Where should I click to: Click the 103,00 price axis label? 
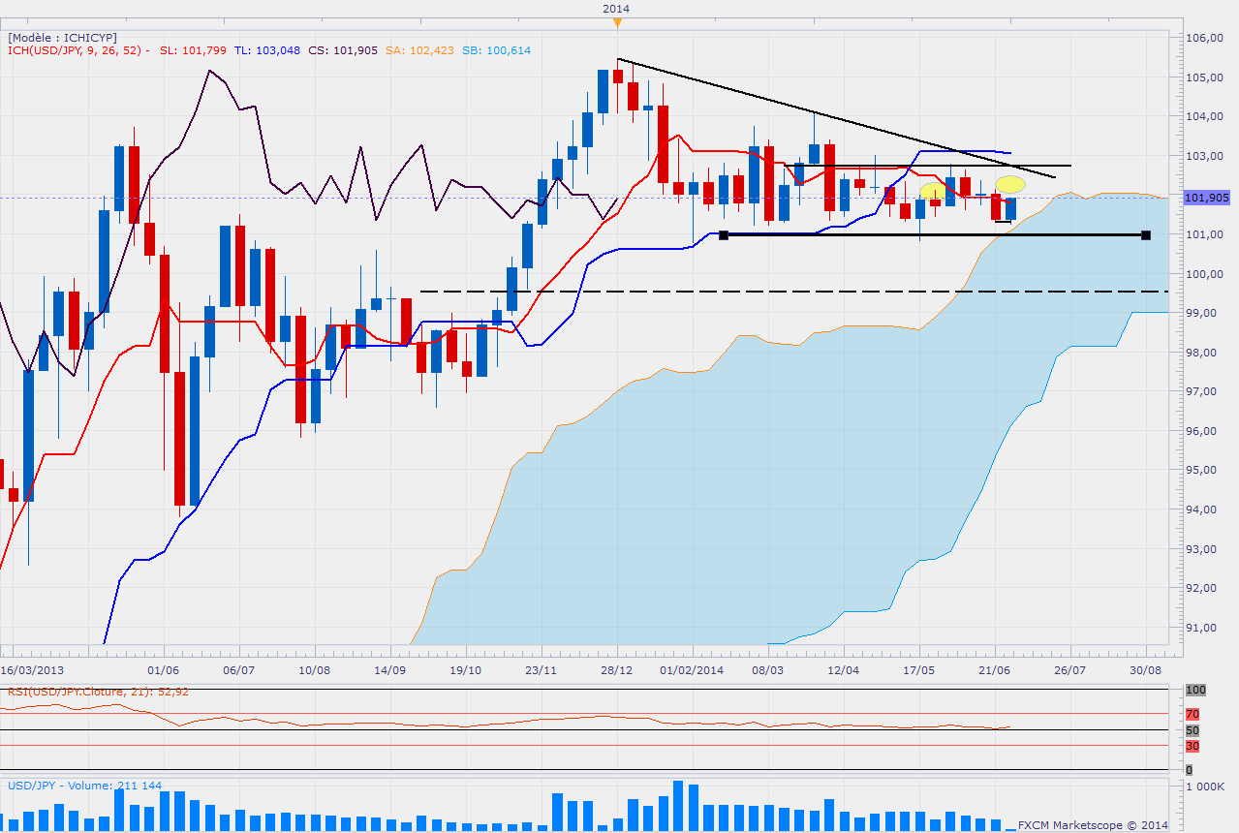(1204, 156)
